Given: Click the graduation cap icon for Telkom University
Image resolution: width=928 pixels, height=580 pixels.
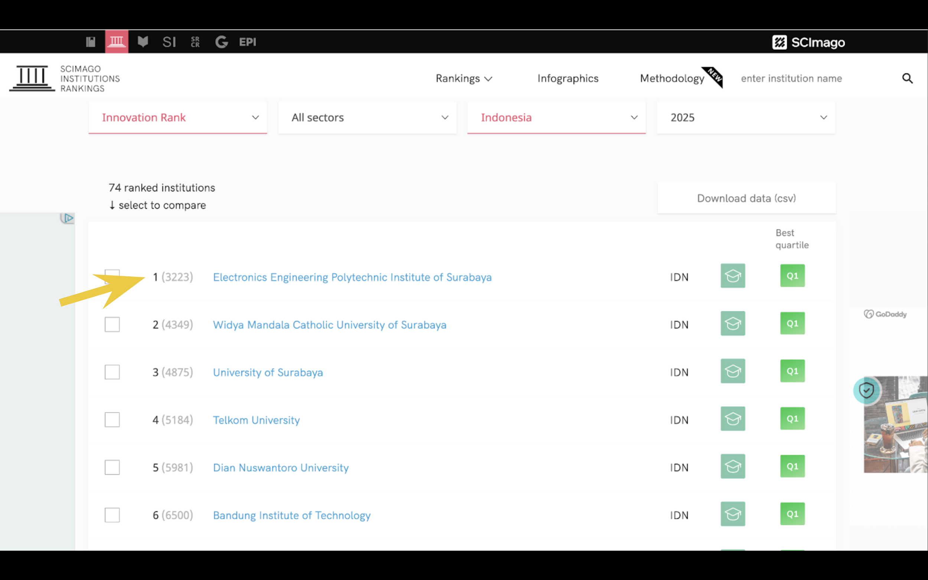Looking at the screenshot, I should tap(732, 419).
